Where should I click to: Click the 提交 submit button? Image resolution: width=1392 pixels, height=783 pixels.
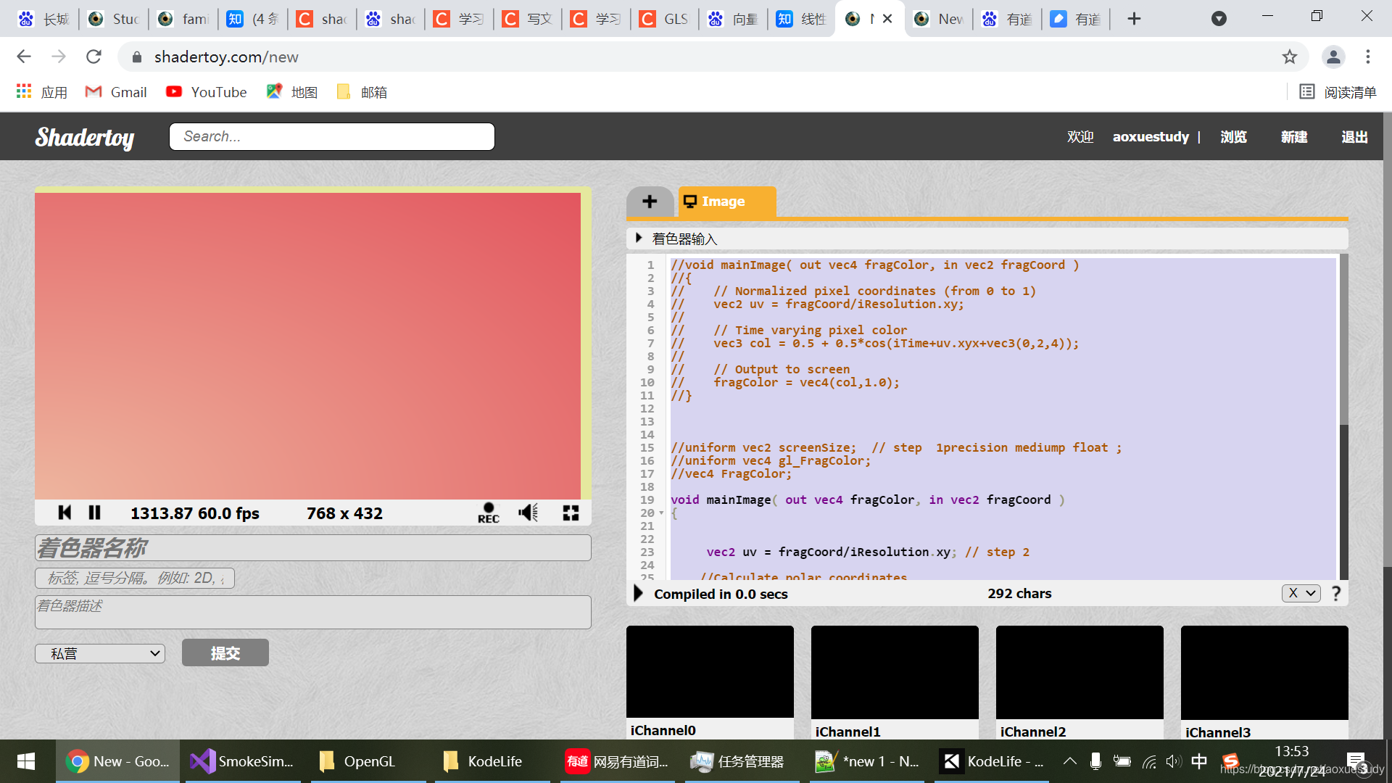[225, 653]
